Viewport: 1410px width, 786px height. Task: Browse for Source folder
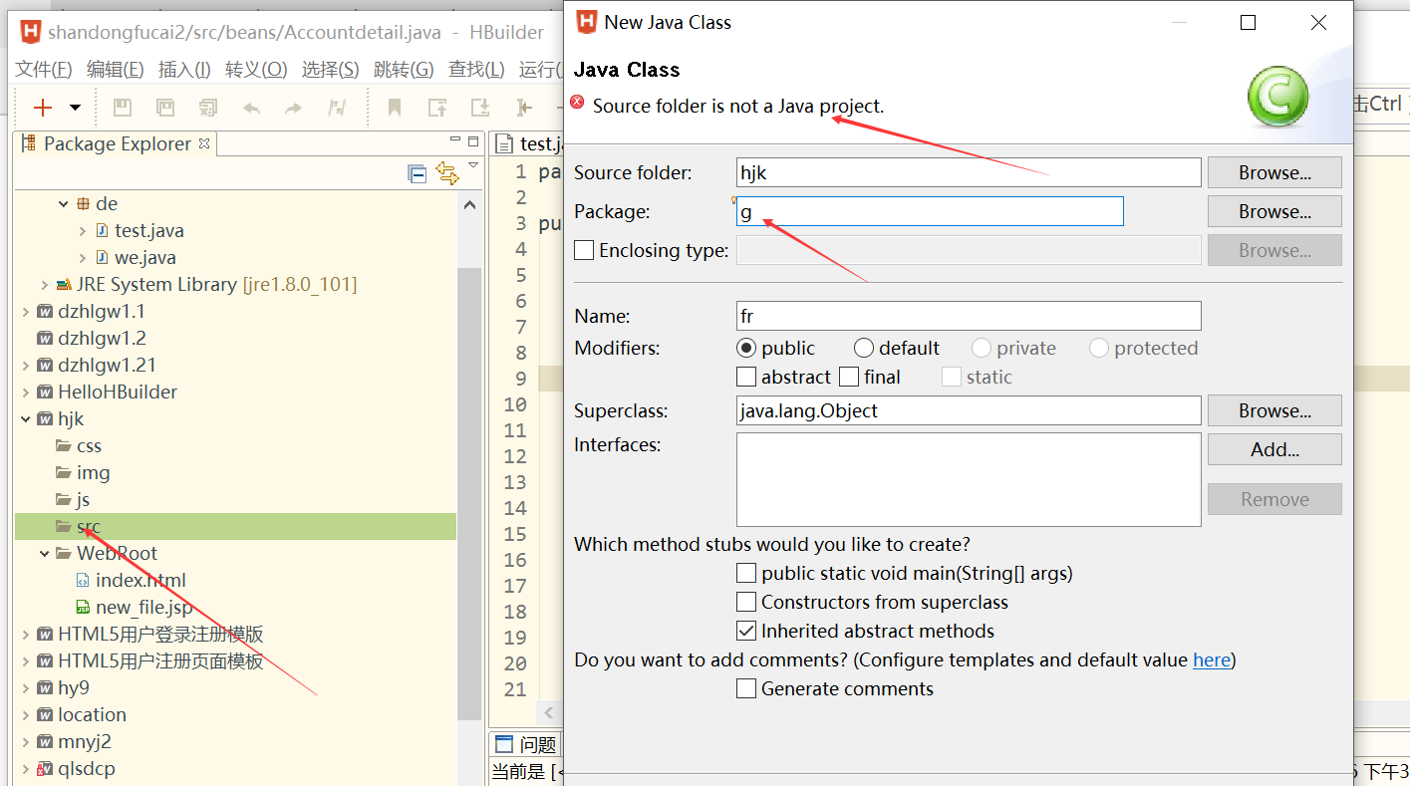(1274, 172)
